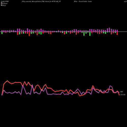Click the 'Daily PVM' chart title

click(5, 2)
